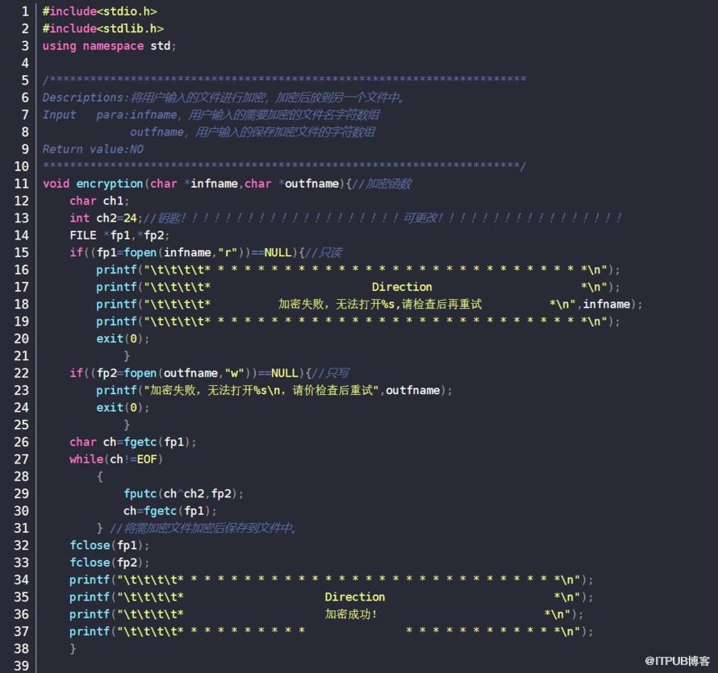The height and width of the screenshot is (673, 718).
Task: Click the "#include<stdio.h>" directive
Action: click(x=99, y=11)
